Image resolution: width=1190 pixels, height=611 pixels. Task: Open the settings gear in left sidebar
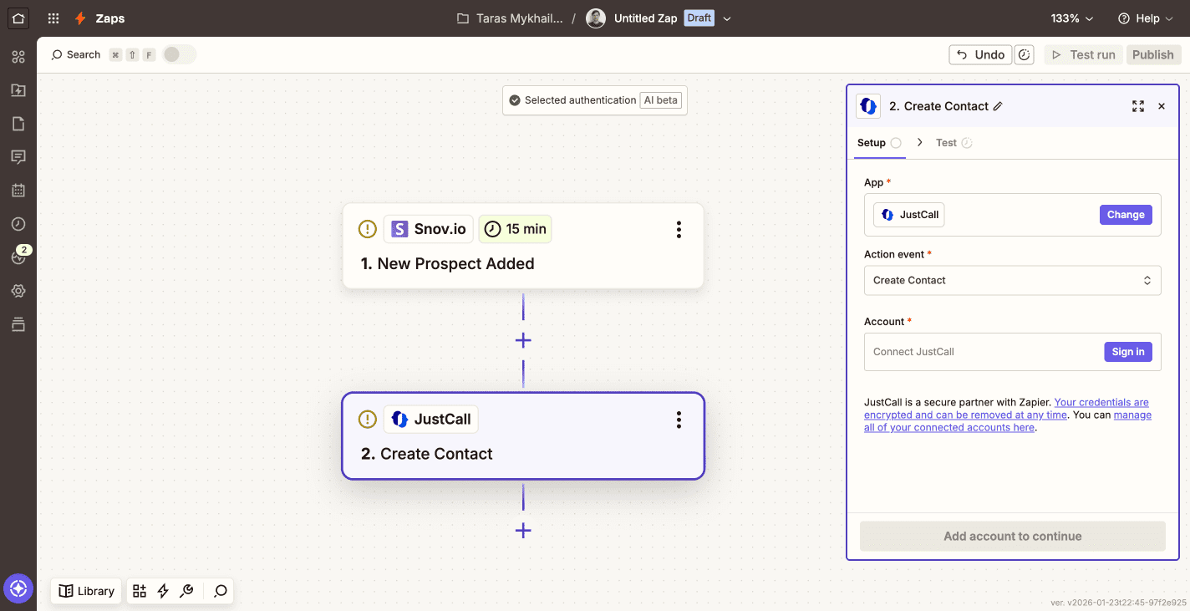coord(18,291)
